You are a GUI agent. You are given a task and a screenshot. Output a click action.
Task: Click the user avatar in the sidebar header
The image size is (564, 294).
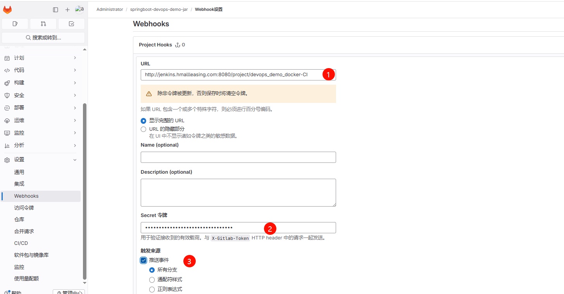pos(79,9)
